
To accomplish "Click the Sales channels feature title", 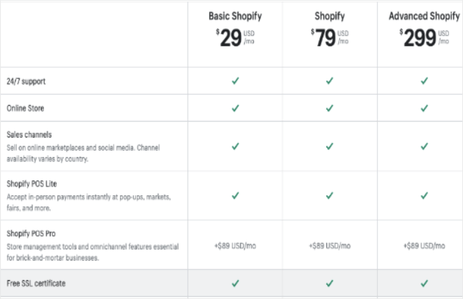I will 29,135.
